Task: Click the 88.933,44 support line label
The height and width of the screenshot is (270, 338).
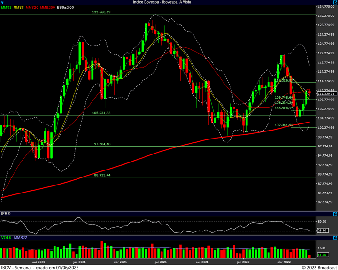Action: point(102,175)
